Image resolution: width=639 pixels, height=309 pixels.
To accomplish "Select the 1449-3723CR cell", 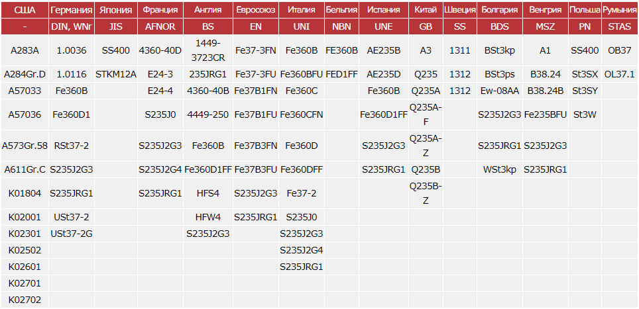I will pos(207,51).
